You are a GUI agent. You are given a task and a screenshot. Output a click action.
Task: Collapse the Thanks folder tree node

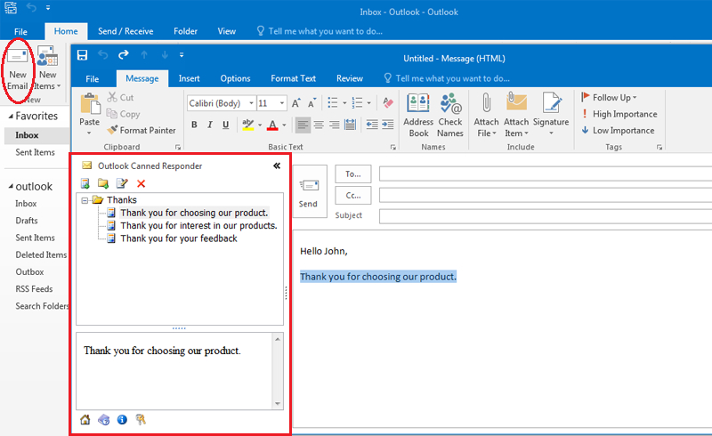pyautogui.click(x=85, y=200)
